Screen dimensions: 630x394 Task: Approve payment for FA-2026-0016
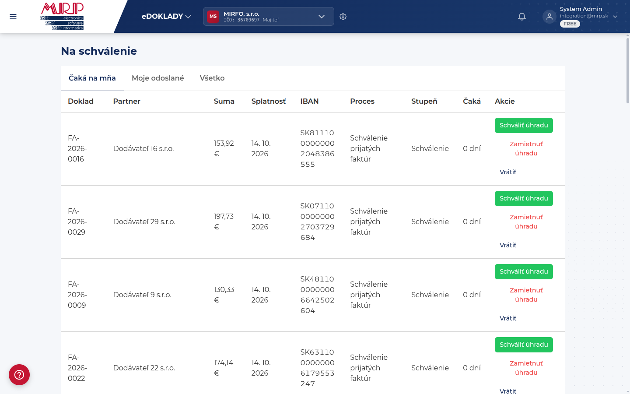(x=524, y=125)
